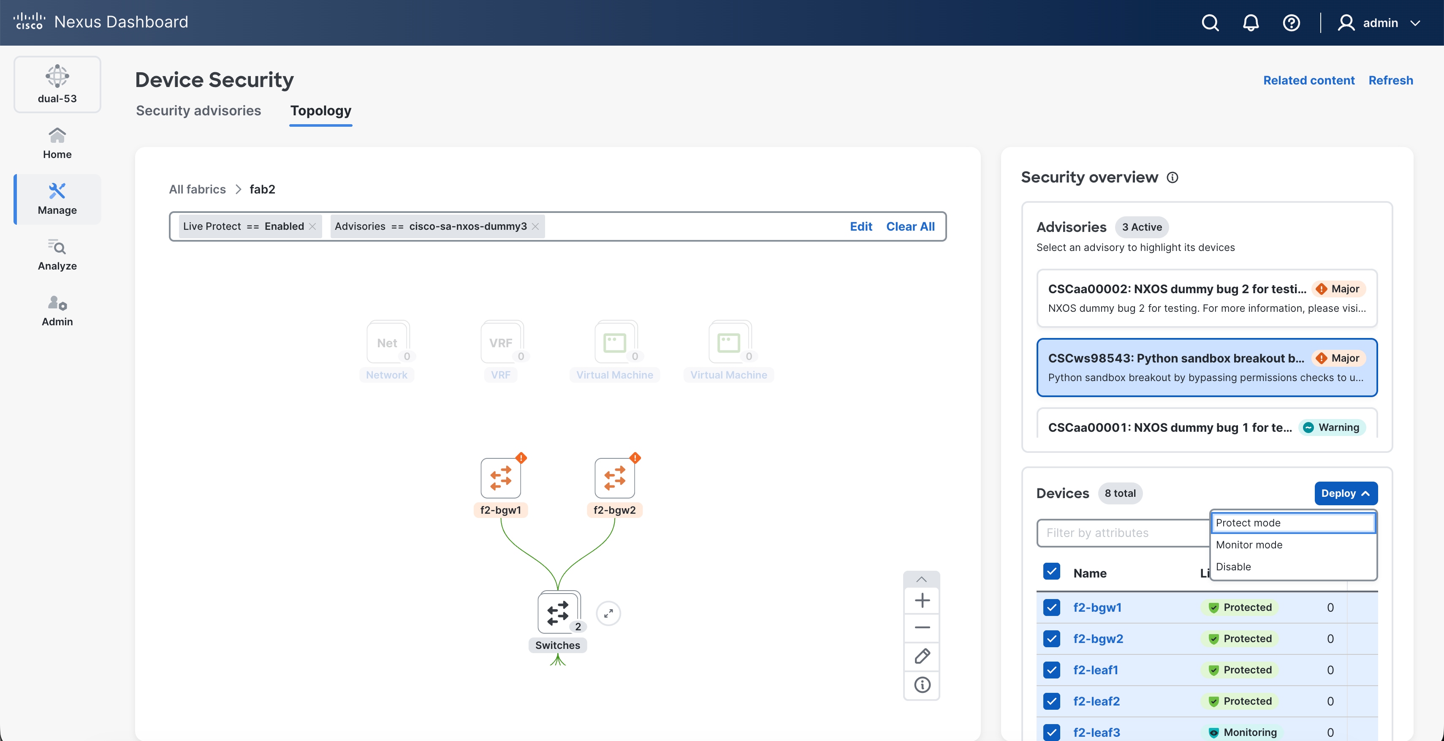Select advisory CSCaa00002 card

pos(1206,298)
